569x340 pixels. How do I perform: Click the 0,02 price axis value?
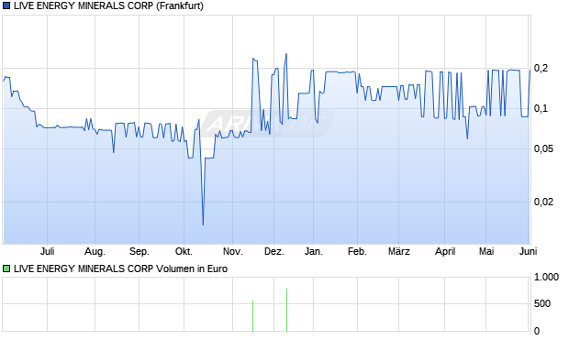(543, 202)
